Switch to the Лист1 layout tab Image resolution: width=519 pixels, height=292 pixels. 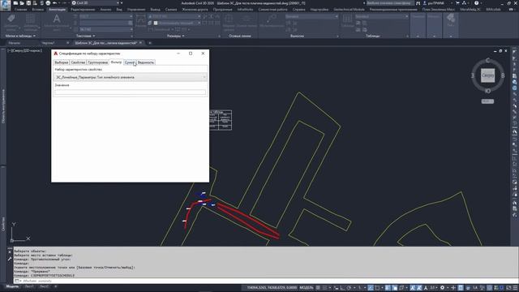pyautogui.click(x=29, y=286)
